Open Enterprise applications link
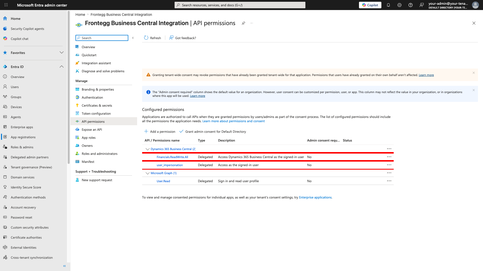 315,197
